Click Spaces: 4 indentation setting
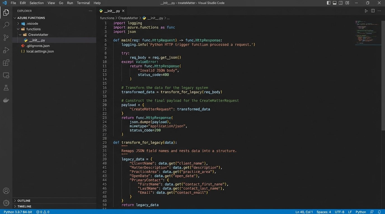The height and width of the screenshot is (214, 385). coord(324,212)
